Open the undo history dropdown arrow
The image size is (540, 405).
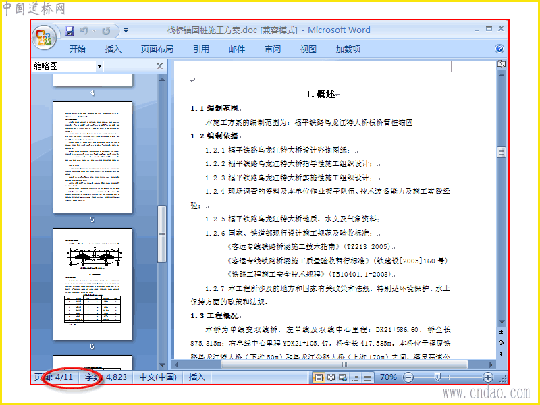coord(94,31)
